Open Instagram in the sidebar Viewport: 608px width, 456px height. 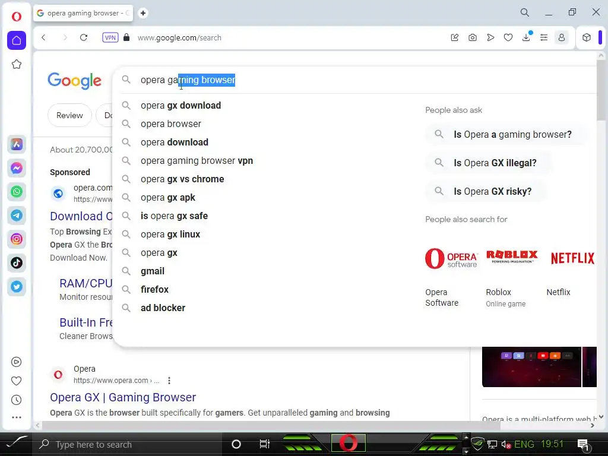click(x=16, y=239)
